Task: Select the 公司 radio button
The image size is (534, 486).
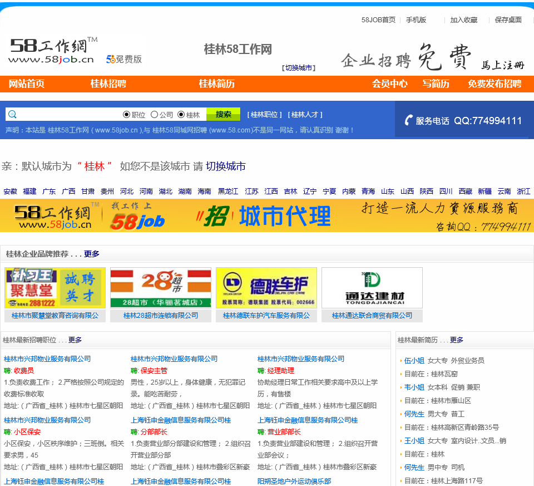Action: pyautogui.click(x=154, y=115)
